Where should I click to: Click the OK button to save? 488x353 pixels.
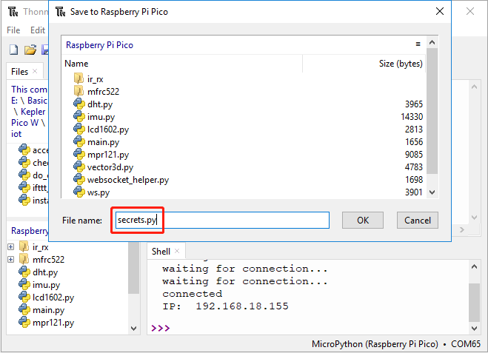(x=363, y=221)
